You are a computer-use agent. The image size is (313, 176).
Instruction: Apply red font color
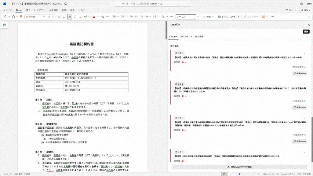(94, 17)
